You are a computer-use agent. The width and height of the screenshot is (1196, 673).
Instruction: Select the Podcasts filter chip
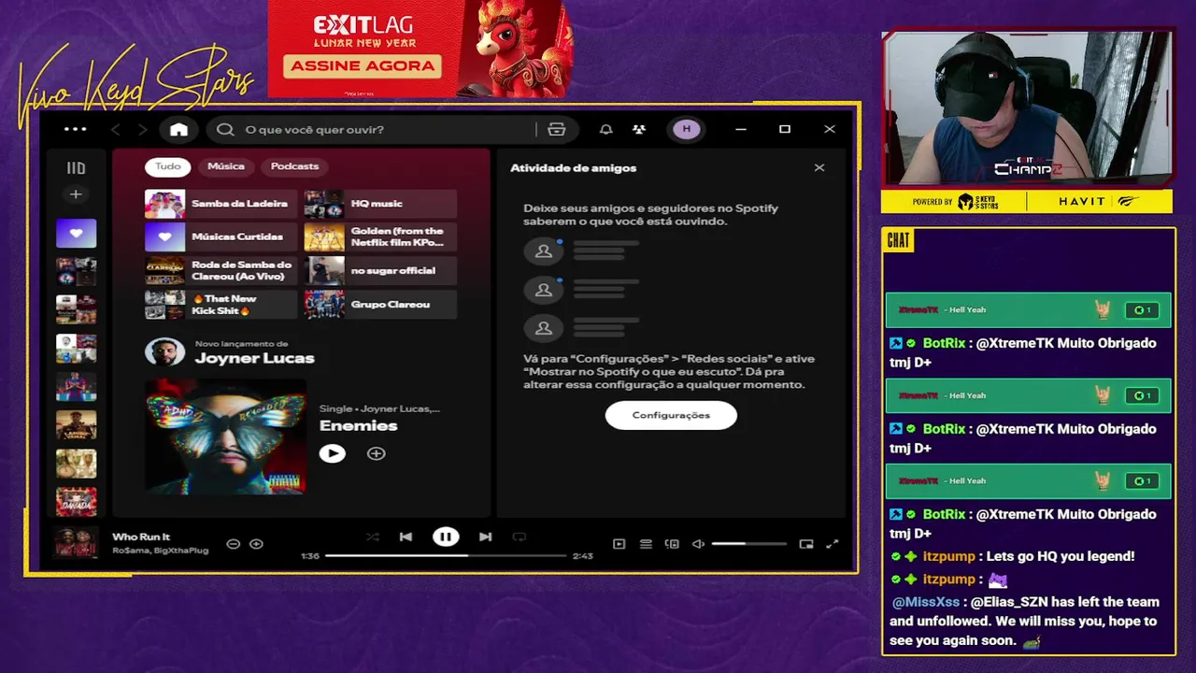[294, 166]
